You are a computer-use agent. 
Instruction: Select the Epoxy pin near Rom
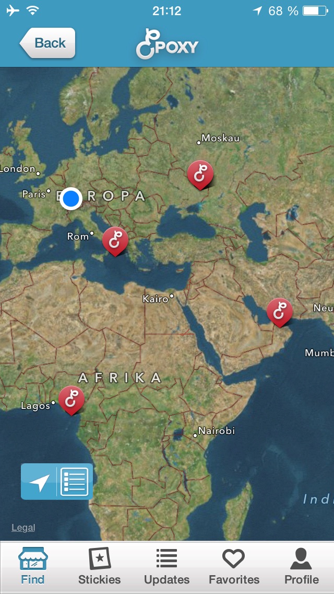coord(115,242)
